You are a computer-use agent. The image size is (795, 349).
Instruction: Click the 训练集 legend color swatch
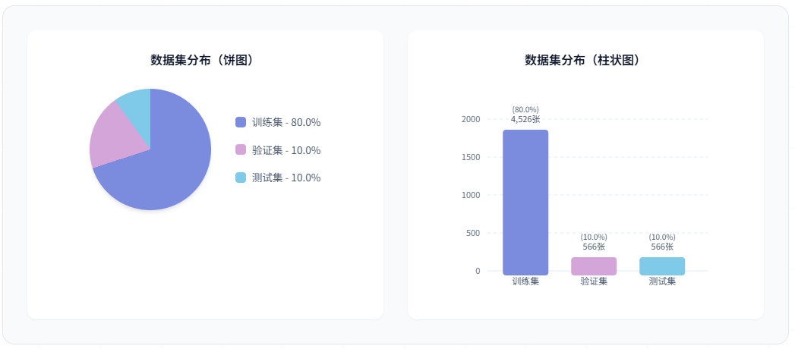(x=241, y=122)
